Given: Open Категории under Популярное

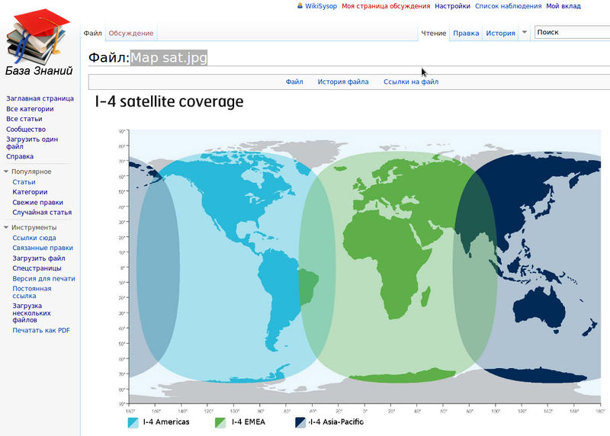Looking at the screenshot, I should click(x=30, y=192).
